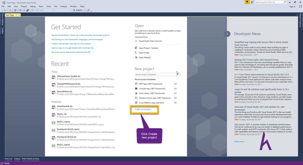Viewport: 303px width, 165px height.
Task: Click the Visual Studio logo in title bar
Action: tap(3, 2)
